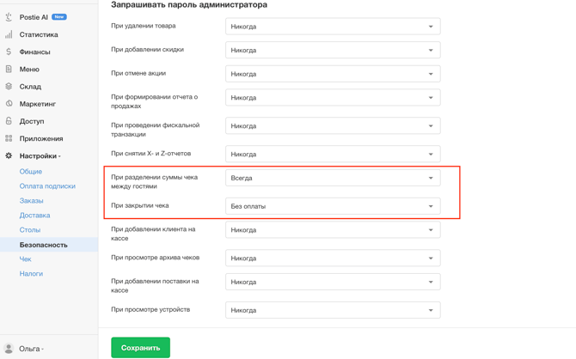The height and width of the screenshot is (359, 576).
Task: Click the Postie AI sidebar icon
Action: tap(9, 17)
